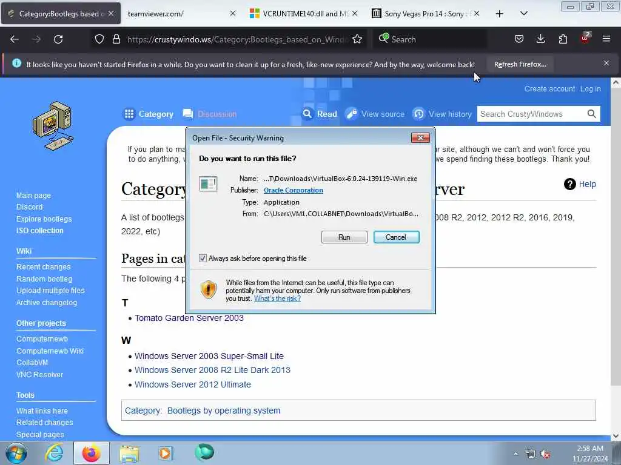Click the Firefox address bar URL
Screen dimensions: 621x465
pos(238,39)
